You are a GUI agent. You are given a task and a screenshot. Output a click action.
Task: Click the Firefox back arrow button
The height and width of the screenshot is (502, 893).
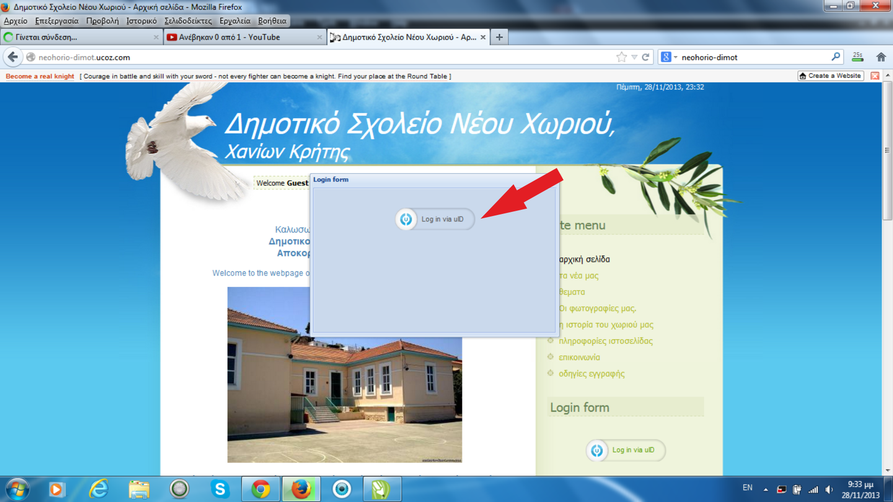point(13,57)
